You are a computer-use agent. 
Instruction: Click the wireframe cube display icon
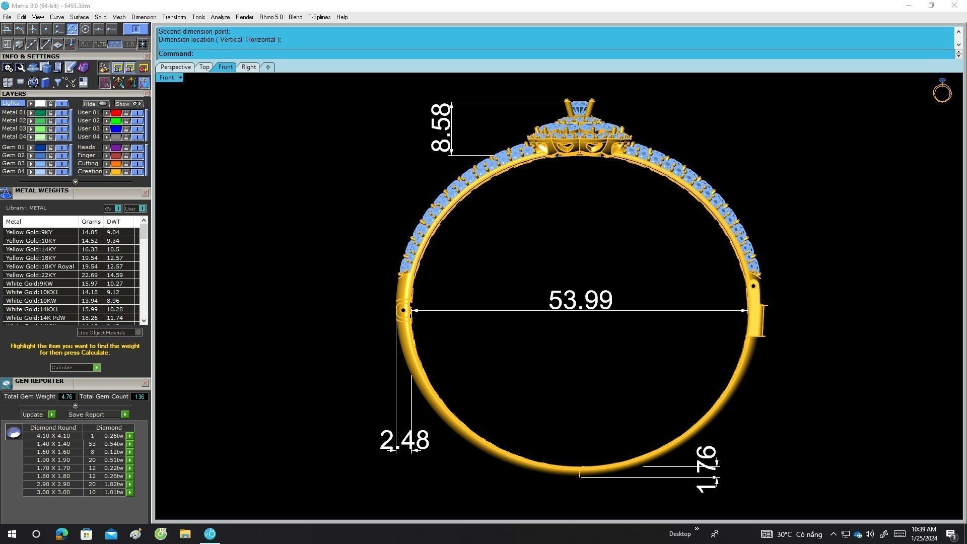[x=33, y=83]
